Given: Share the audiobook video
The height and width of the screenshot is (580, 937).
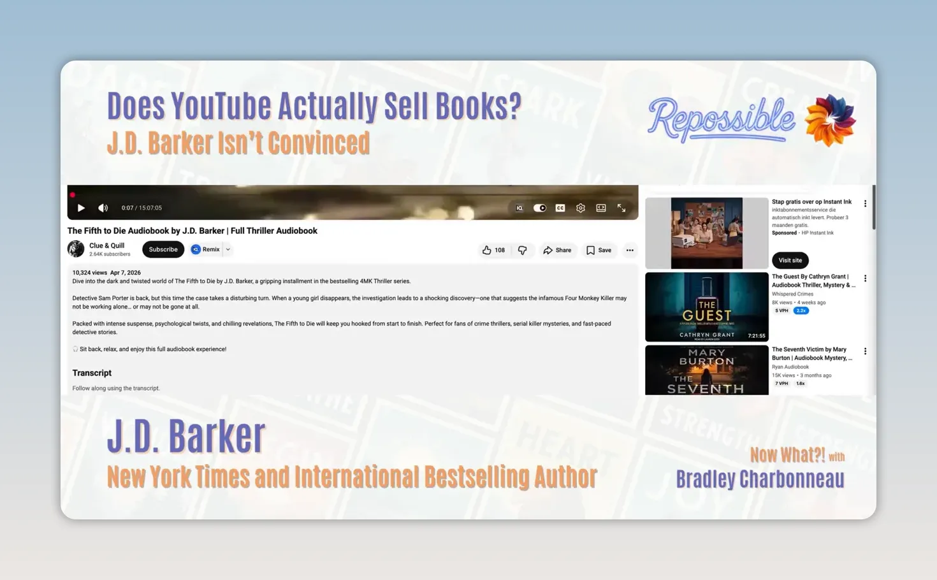Looking at the screenshot, I should click(558, 250).
